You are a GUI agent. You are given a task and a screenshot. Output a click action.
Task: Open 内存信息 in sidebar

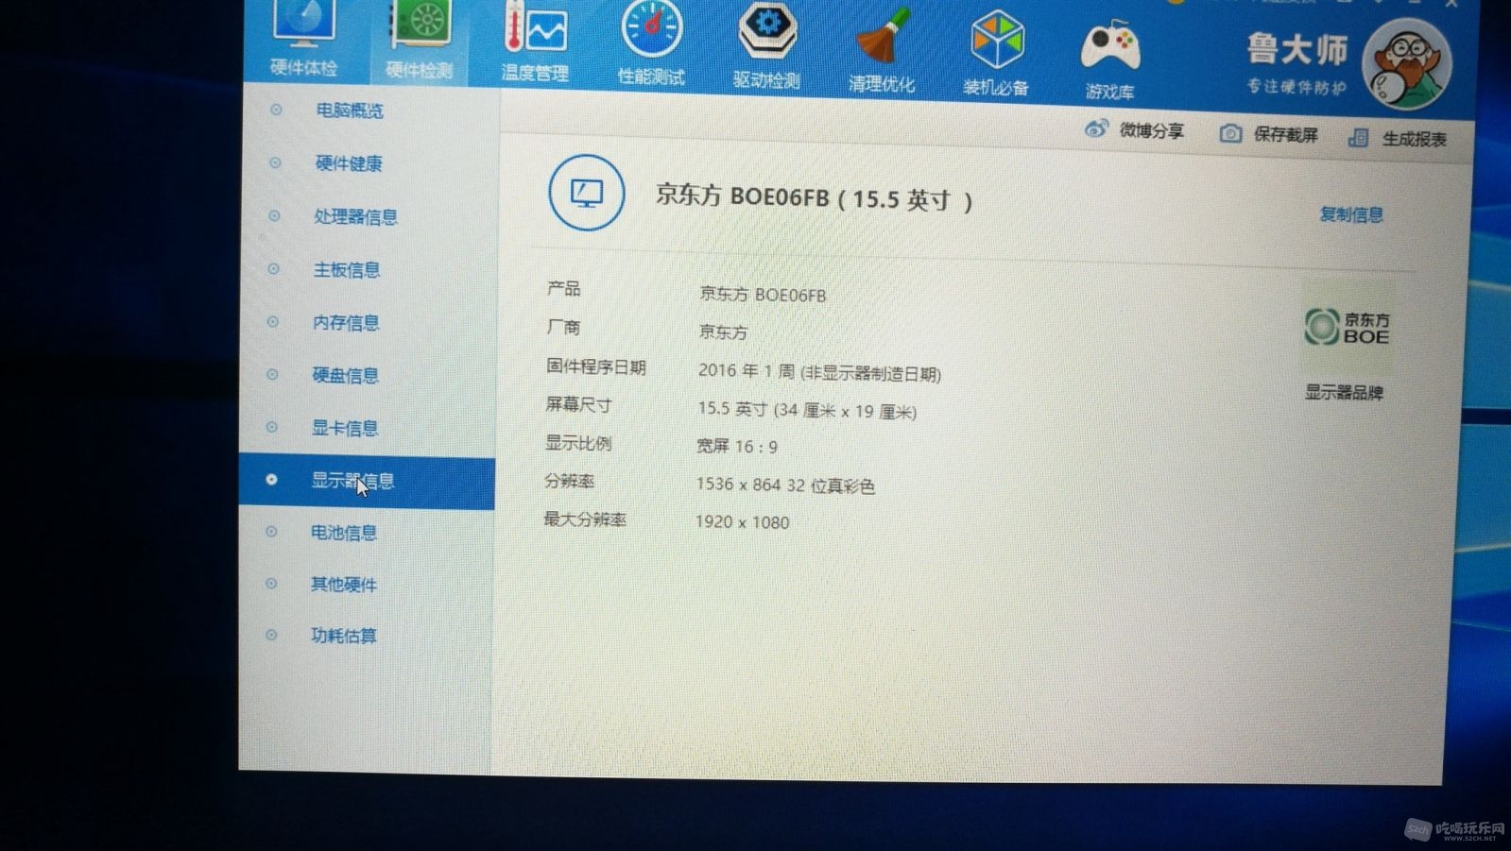[346, 323]
